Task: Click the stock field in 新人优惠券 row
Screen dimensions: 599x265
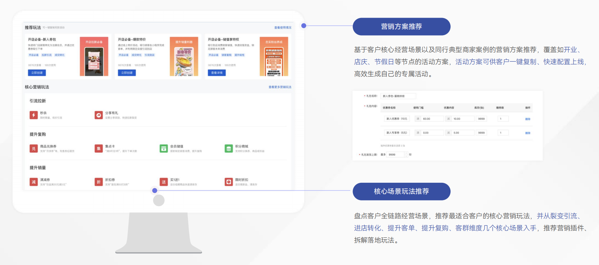Action: pyautogui.click(x=481, y=119)
